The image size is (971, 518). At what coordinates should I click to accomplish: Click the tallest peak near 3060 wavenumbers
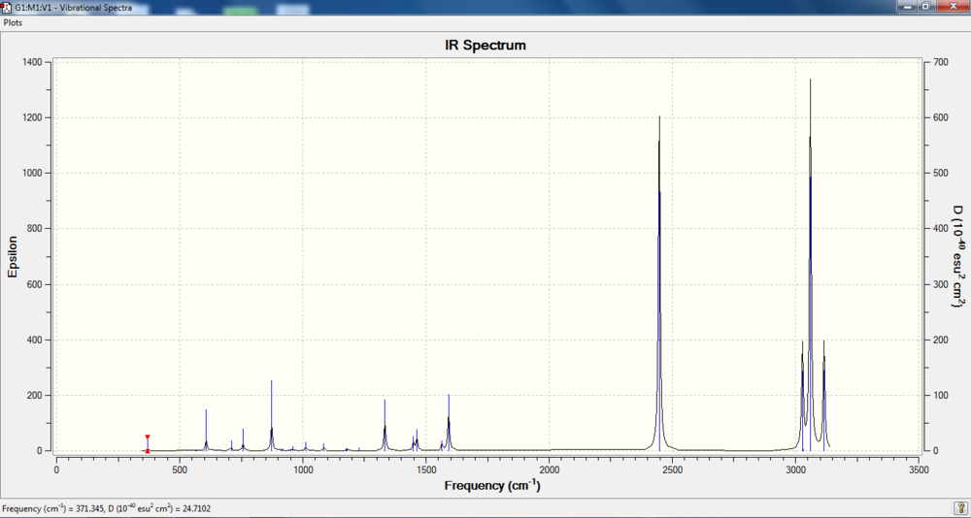point(810,265)
